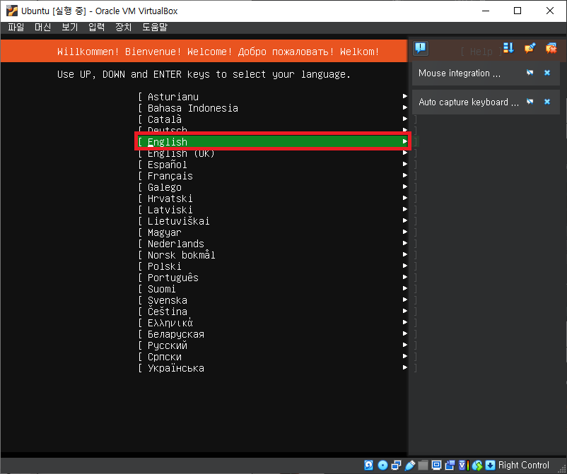This screenshot has height=474, width=567.
Task: Click the CPU virtualization status icon
Action: click(x=464, y=465)
